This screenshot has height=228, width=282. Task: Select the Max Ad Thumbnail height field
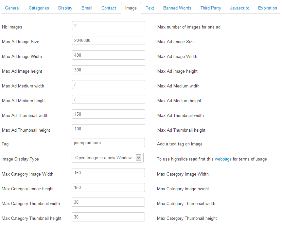pos(108,129)
